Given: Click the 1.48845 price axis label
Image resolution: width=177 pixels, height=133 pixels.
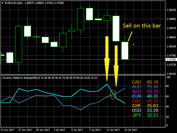Looking at the screenshot, I should tap(171, 37).
